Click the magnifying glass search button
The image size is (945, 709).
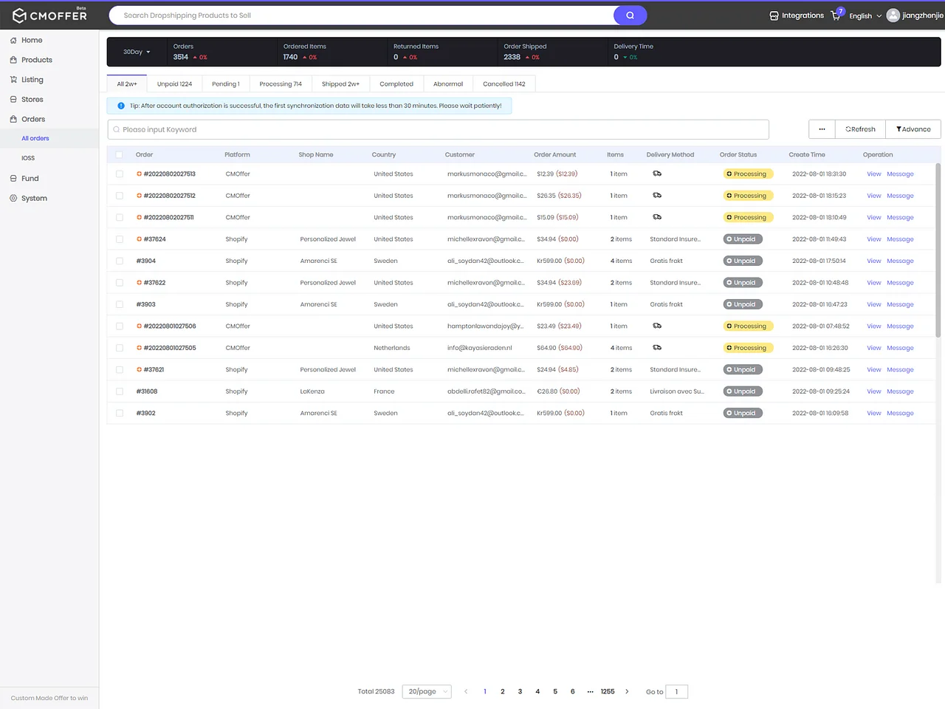coord(630,15)
